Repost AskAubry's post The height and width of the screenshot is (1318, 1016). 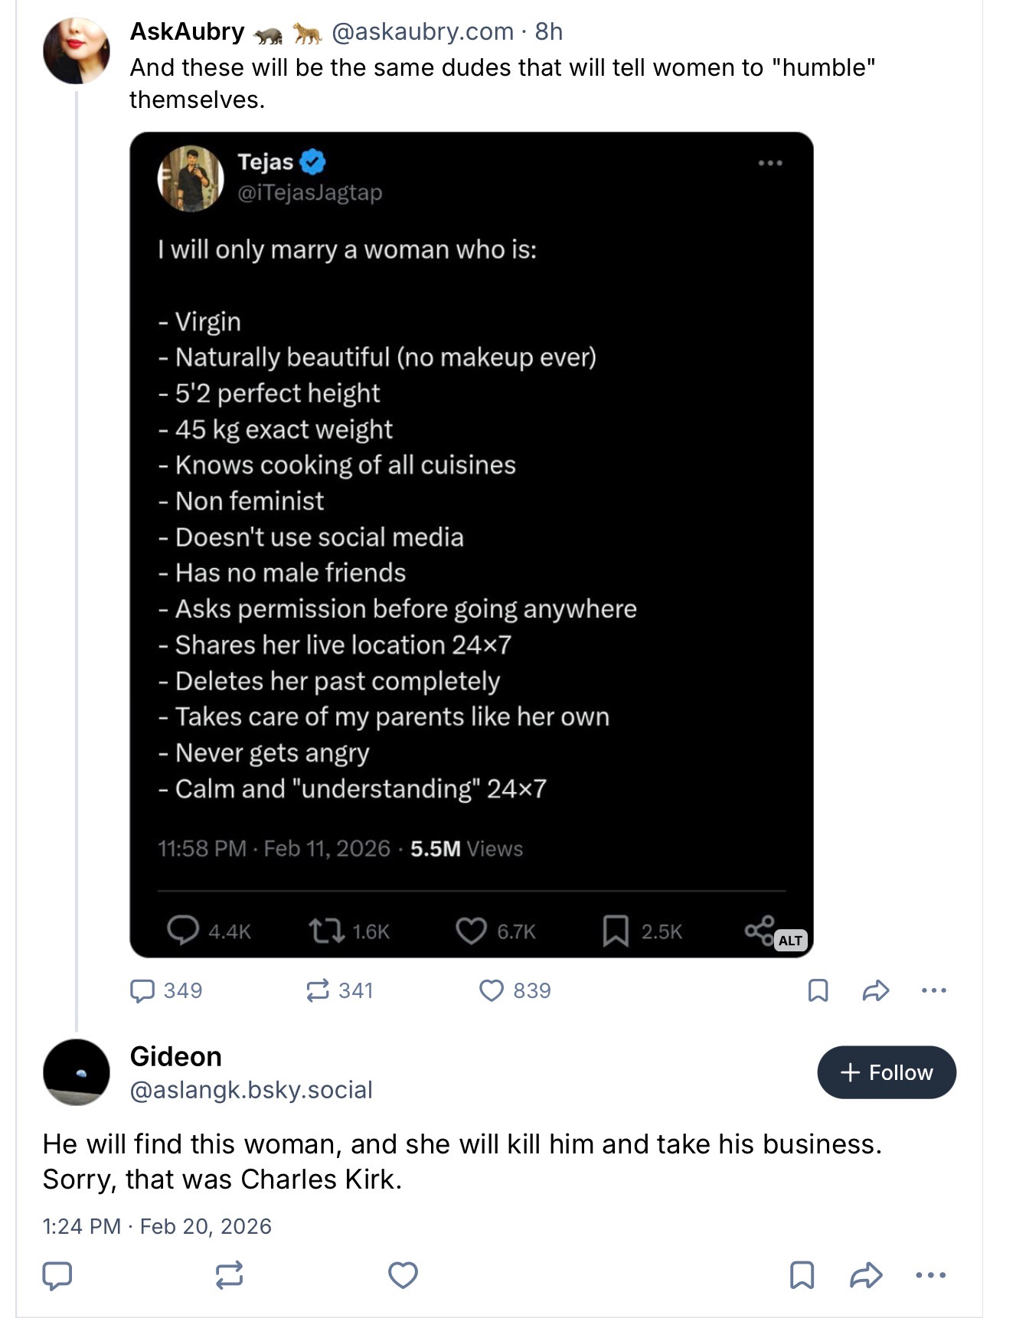point(318,990)
